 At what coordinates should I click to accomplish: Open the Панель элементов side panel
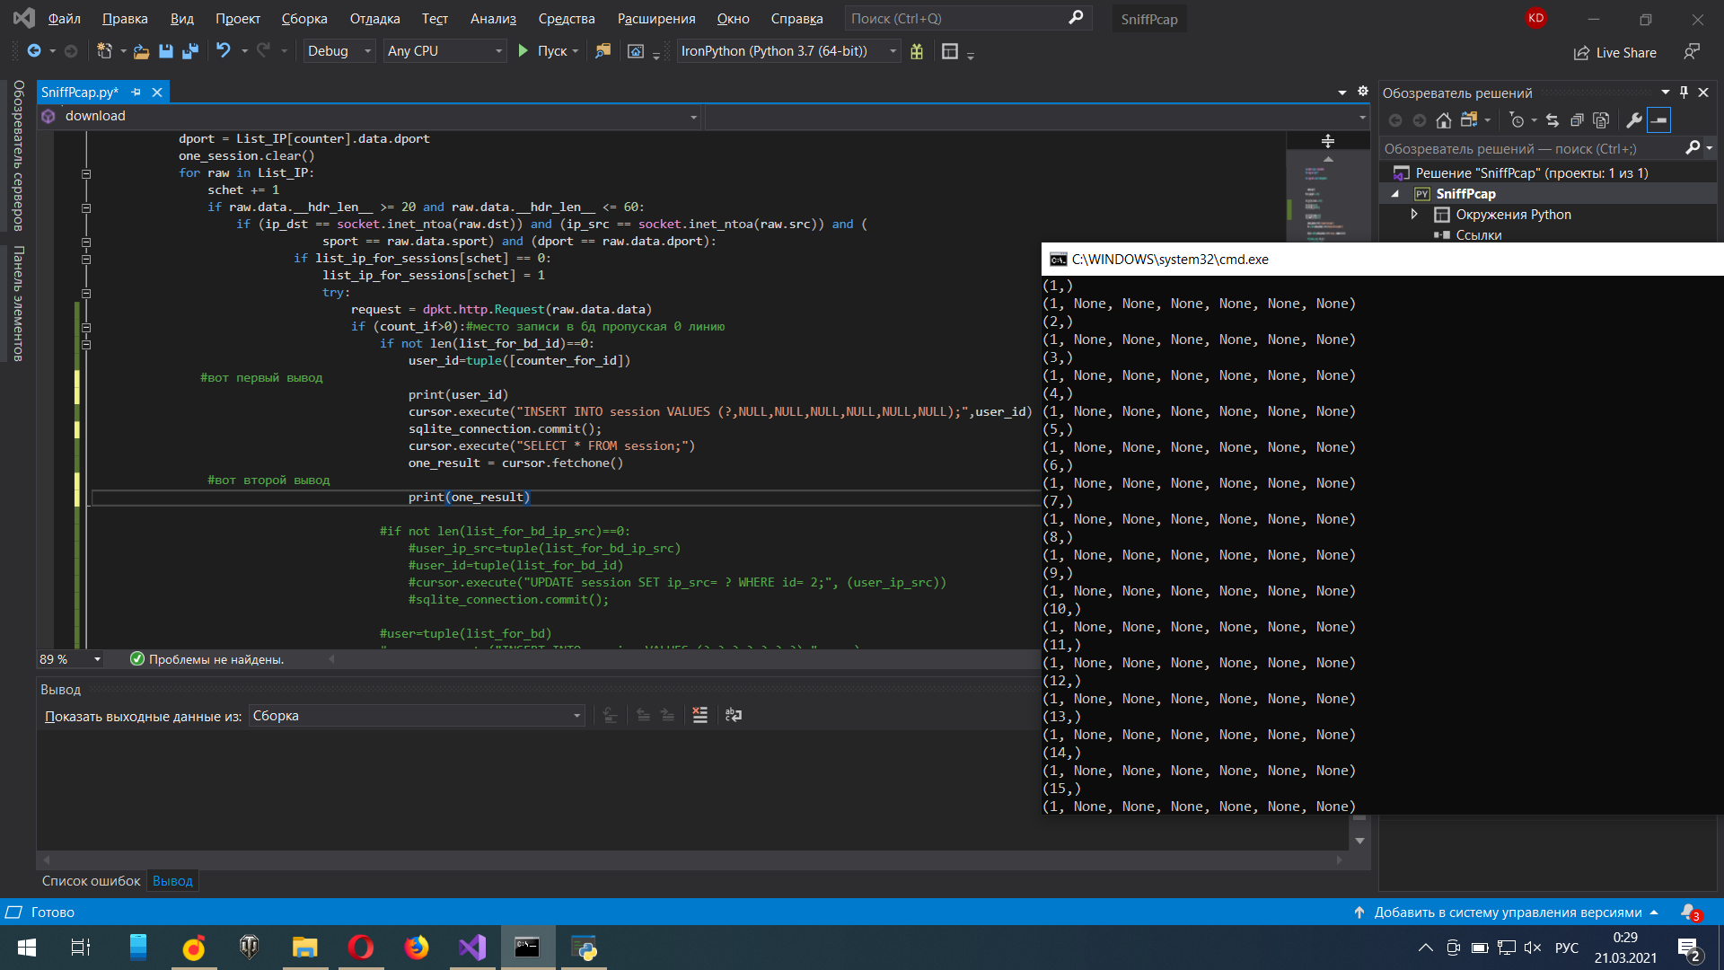pyautogui.click(x=18, y=304)
